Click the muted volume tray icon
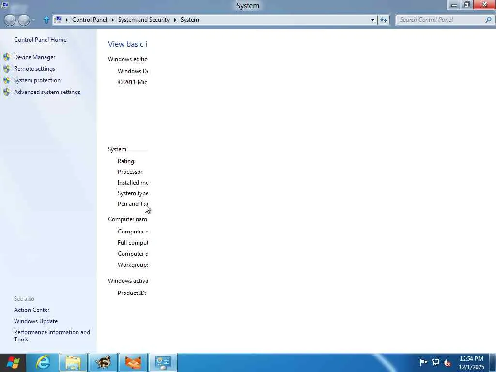 point(447,363)
